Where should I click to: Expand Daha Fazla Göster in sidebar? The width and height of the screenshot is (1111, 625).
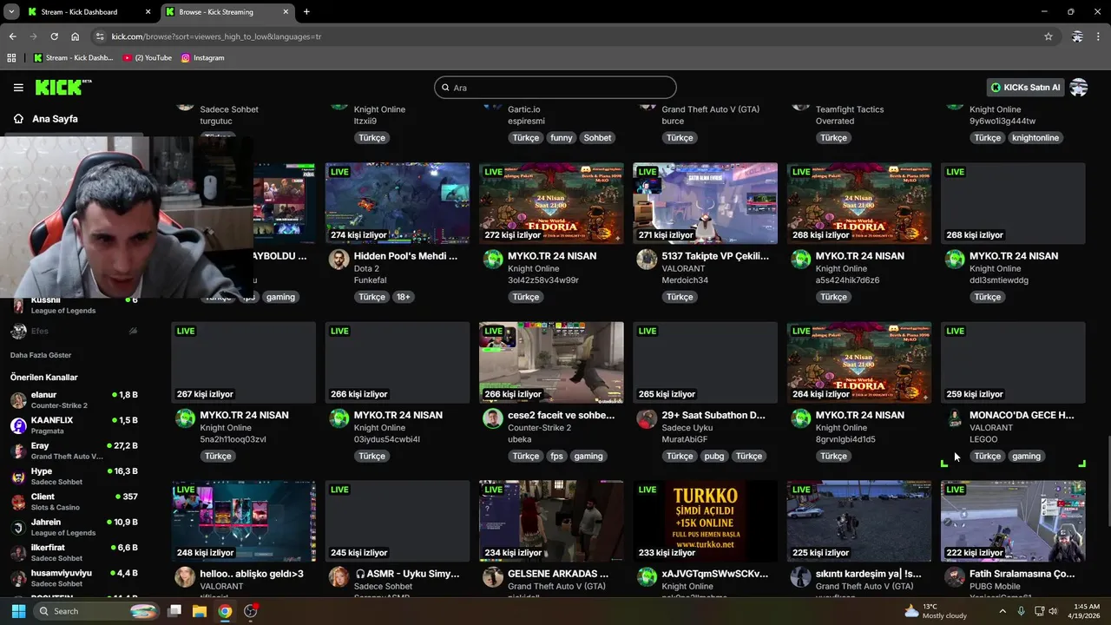41,355
